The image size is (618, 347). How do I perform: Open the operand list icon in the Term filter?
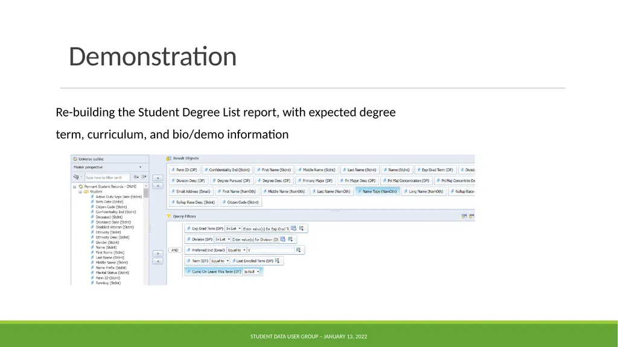coord(278,261)
